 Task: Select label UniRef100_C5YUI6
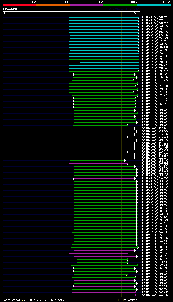pos(155,53)
